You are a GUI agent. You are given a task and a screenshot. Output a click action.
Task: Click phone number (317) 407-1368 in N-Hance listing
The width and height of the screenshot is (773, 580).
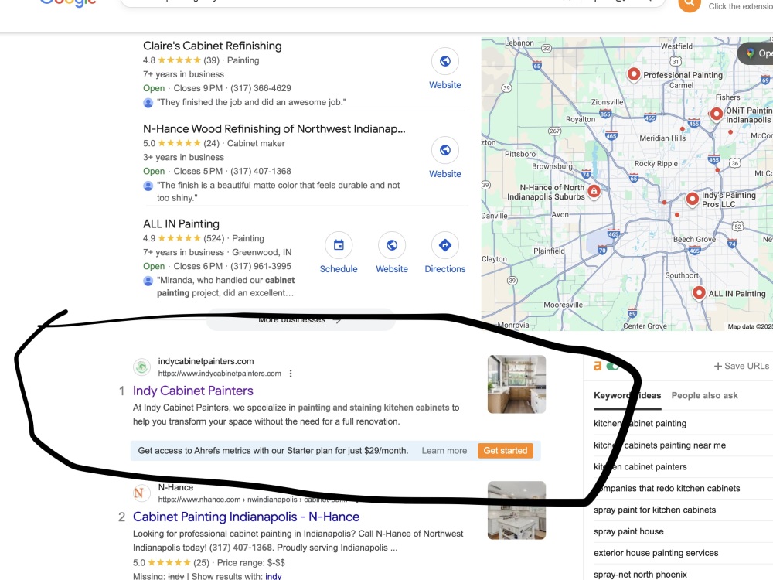click(x=261, y=171)
